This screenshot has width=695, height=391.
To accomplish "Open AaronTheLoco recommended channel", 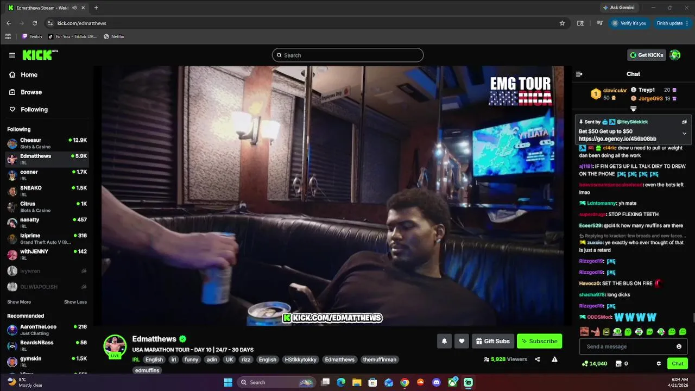I will click(x=46, y=330).
